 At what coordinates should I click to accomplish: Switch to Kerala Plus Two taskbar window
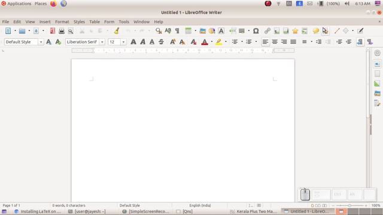(254, 211)
